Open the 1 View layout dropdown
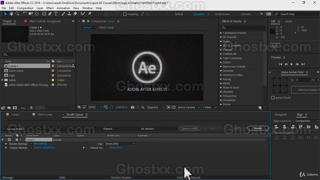The width and height of the screenshot is (320, 180). pyautogui.click(x=209, y=107)
